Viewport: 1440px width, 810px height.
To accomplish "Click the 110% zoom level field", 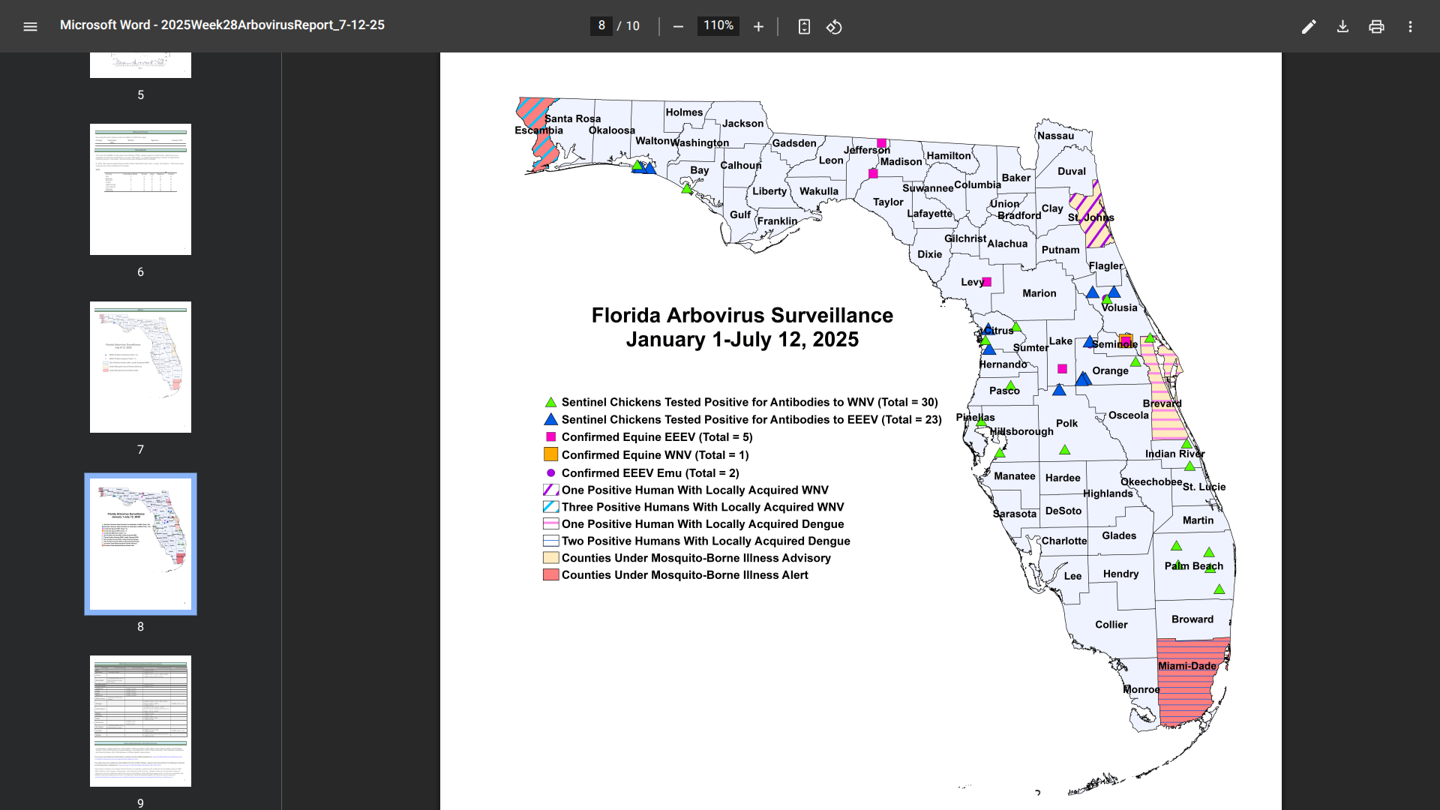I will 718,25.
